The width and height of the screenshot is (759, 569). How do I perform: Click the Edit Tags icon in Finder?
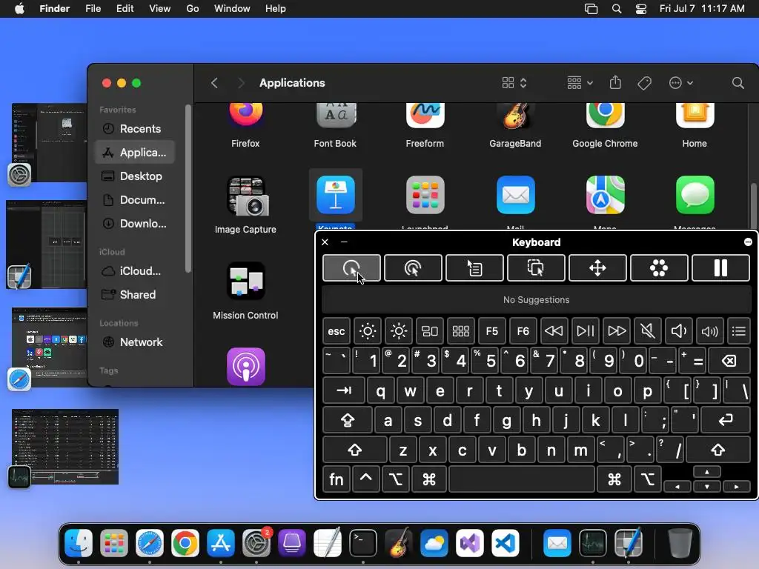point(644,83)
